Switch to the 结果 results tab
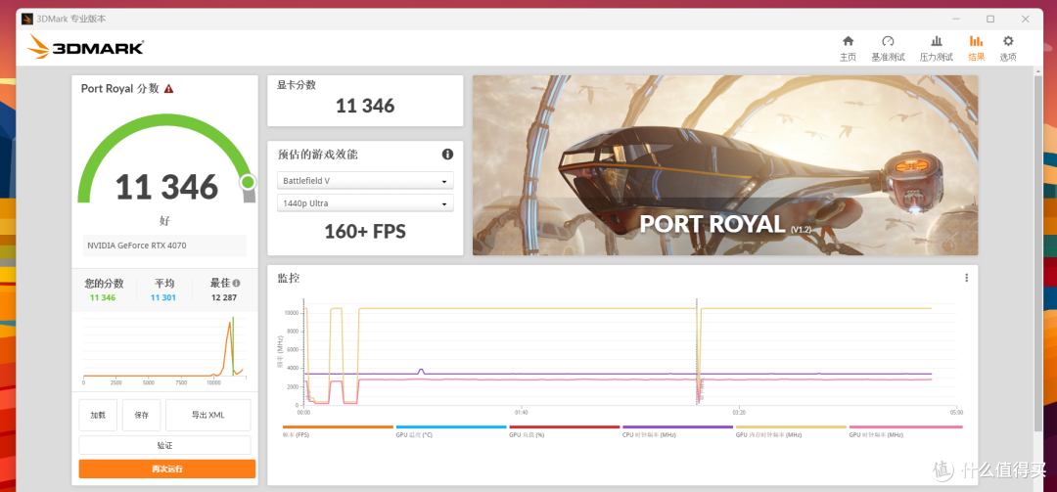The image size is (1057, 492). pyautogui.click(x=976, y=49)
